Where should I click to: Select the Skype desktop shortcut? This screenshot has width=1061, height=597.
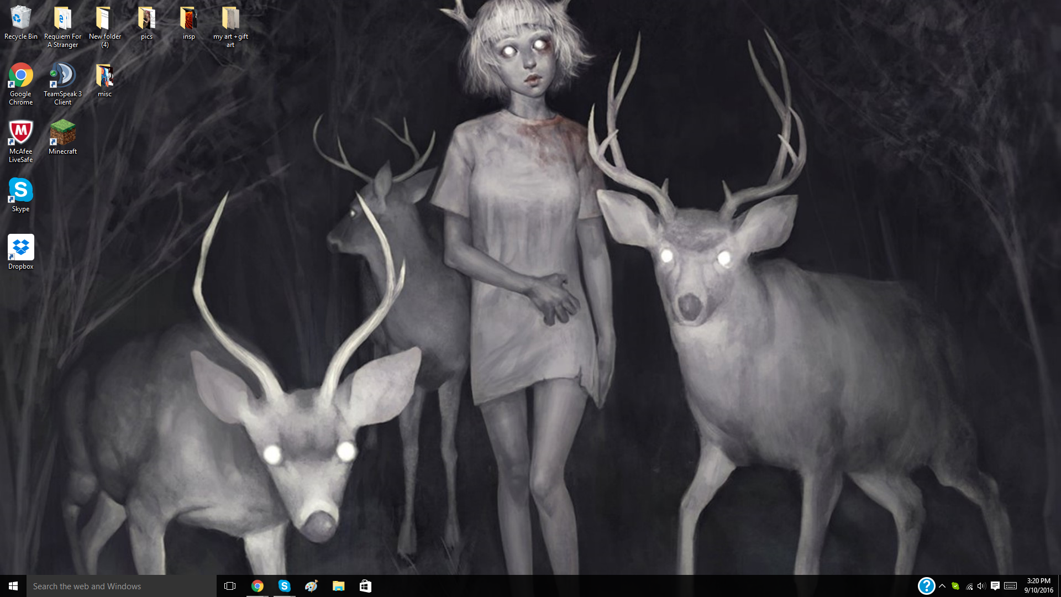tap(21, 195)
